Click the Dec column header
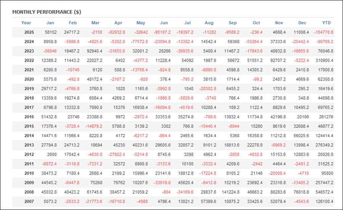Screen dimensions: 343x210 click(x=302, y=23)
